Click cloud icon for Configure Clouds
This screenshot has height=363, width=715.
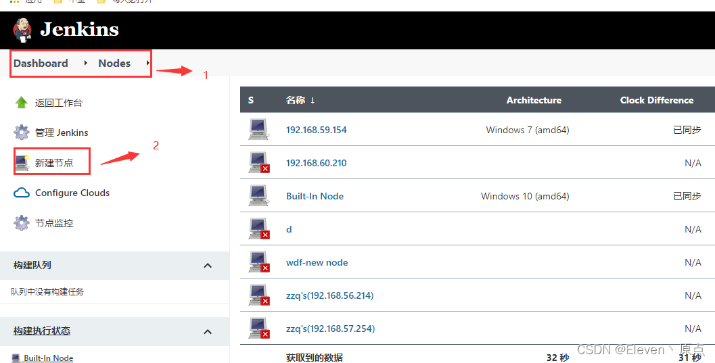click(22, 193)
